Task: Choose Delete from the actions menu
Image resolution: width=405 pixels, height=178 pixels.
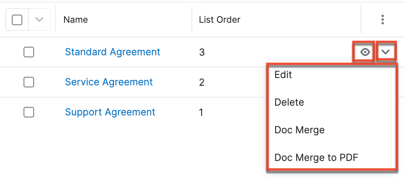Action: [x=289, y=102]
